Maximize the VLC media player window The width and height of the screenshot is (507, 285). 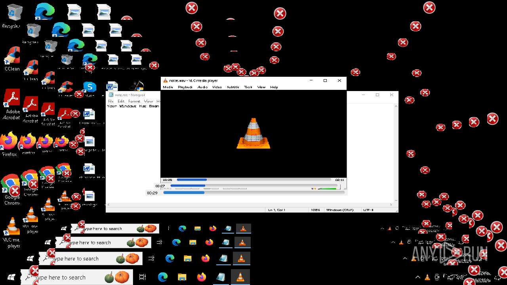coord(325,80)
